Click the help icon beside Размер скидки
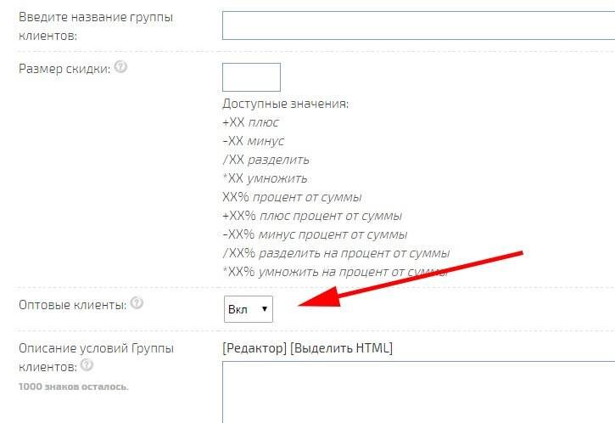This screenshot has width=615, height=423. click(x=120, y=68)
